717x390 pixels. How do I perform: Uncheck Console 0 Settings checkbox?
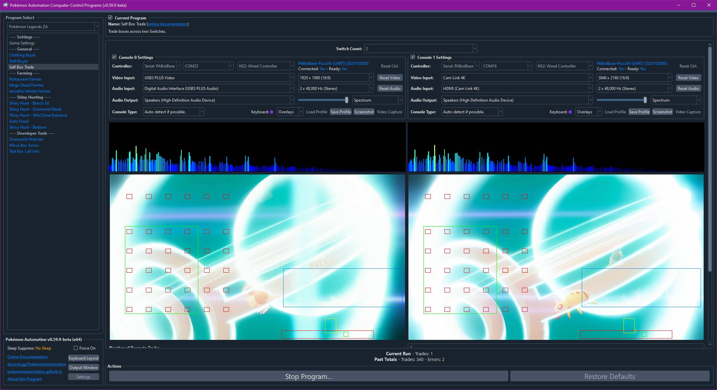tap(114, 57)
